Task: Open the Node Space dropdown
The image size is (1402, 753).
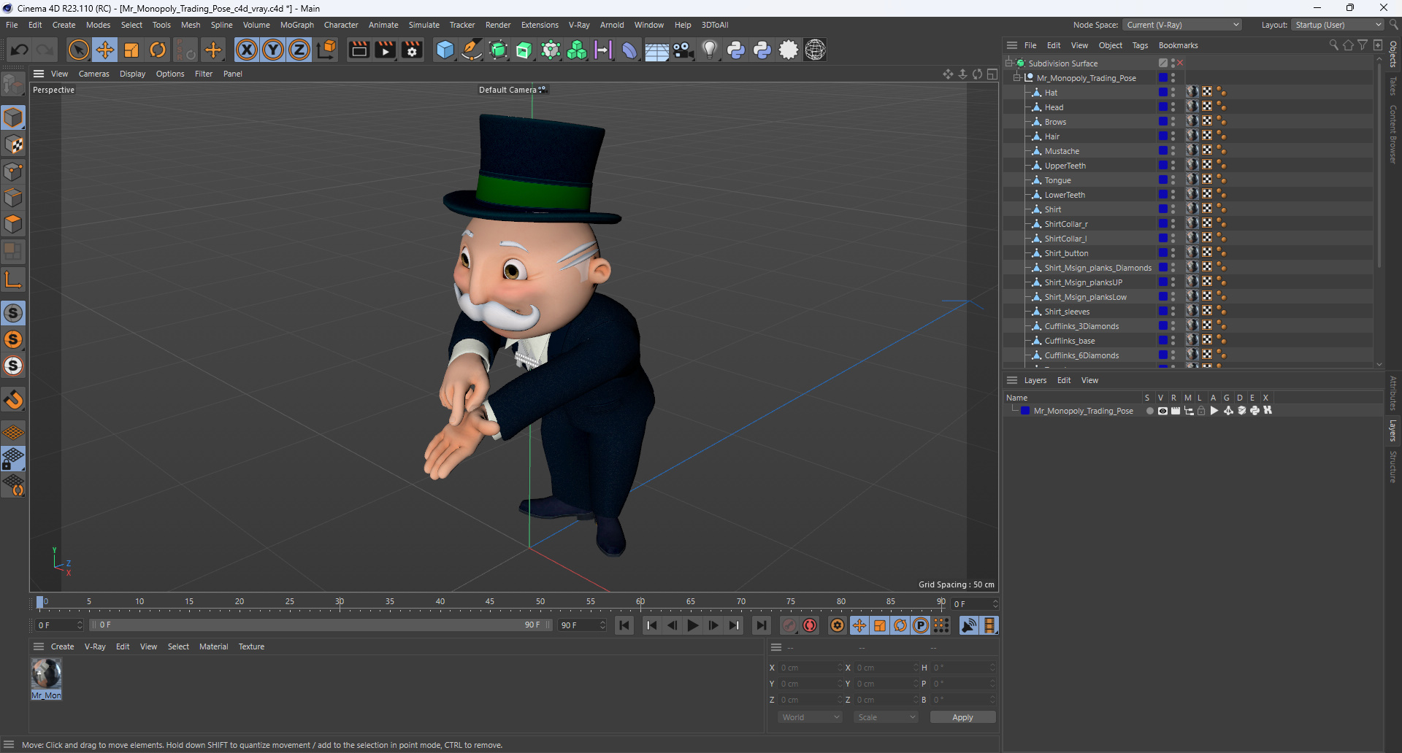Action: pyautogui.click(x=1182, y=25)
